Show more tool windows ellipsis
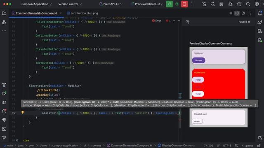The image size is (264, 148). click(4, 31)
